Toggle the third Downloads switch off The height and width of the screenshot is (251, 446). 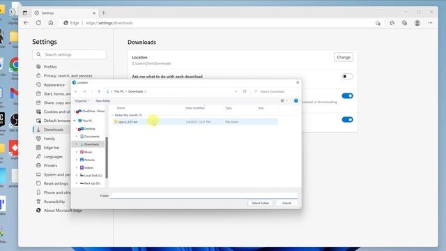[x=347, y=119]
